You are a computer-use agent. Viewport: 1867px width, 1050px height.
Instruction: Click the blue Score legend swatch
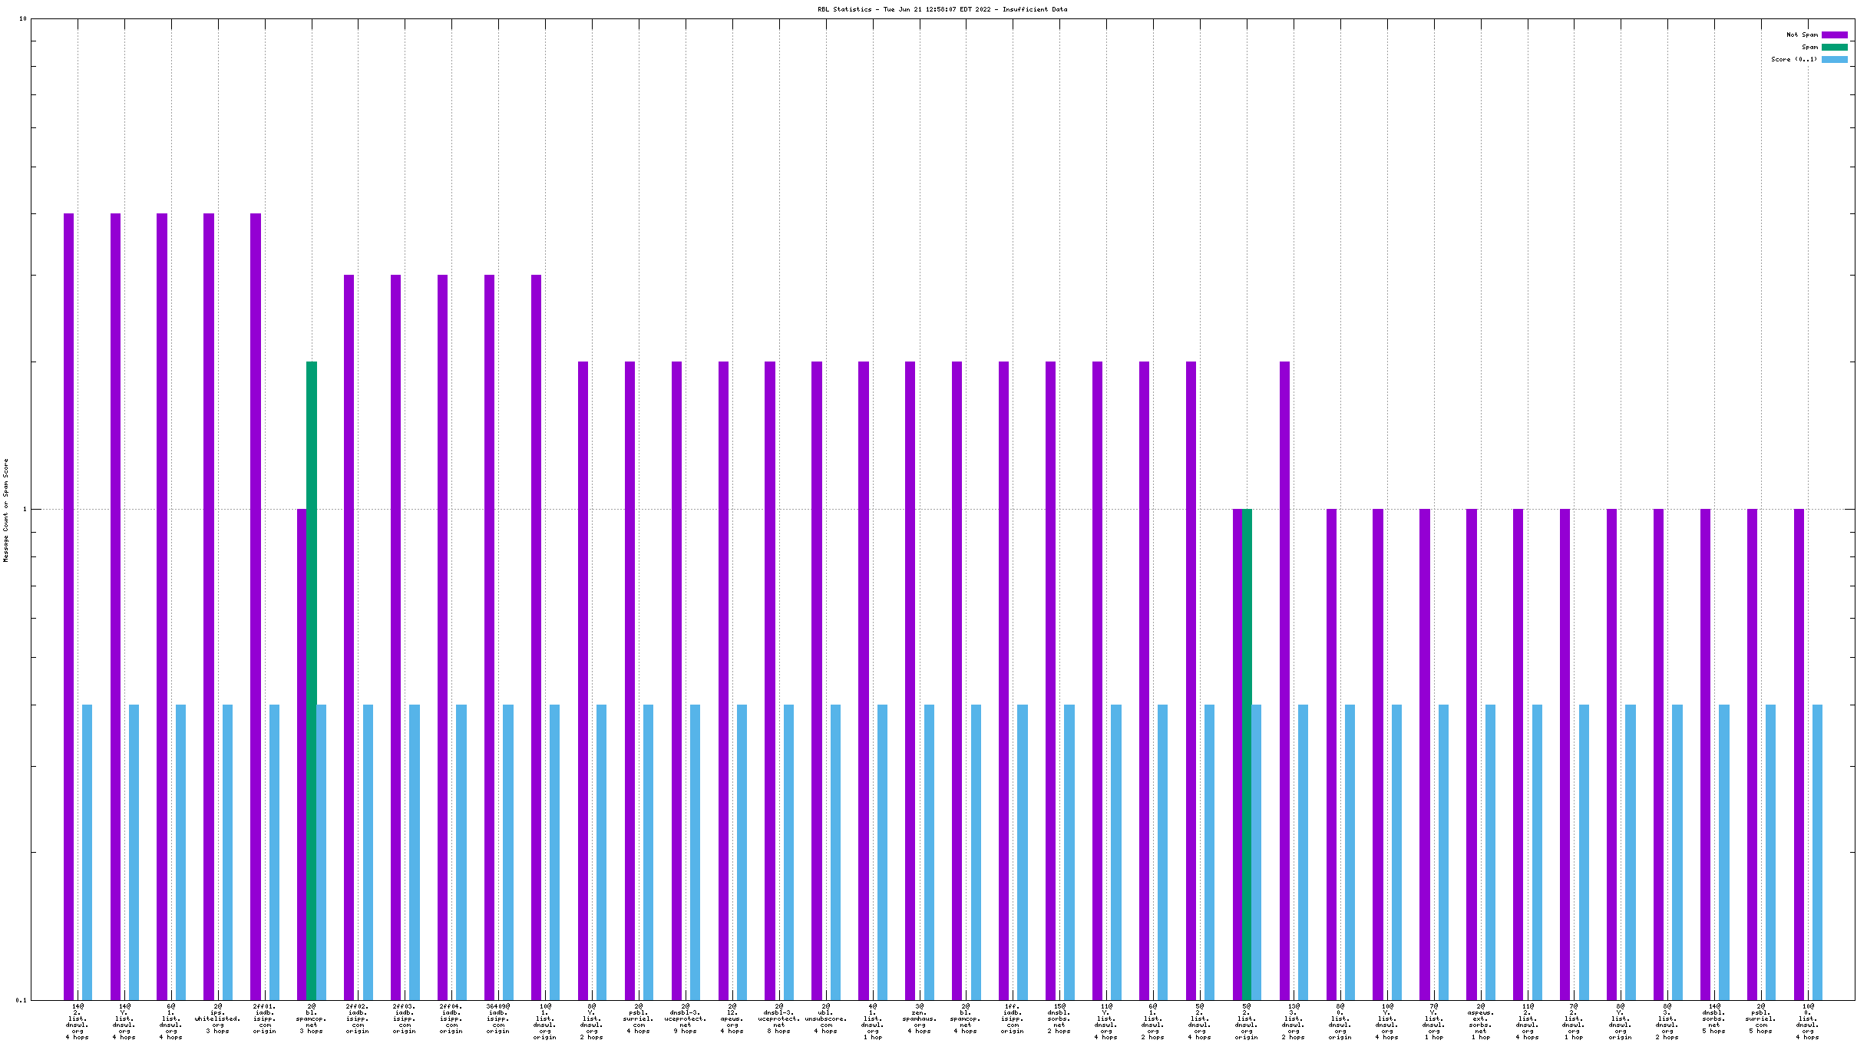coord(1834,59)
